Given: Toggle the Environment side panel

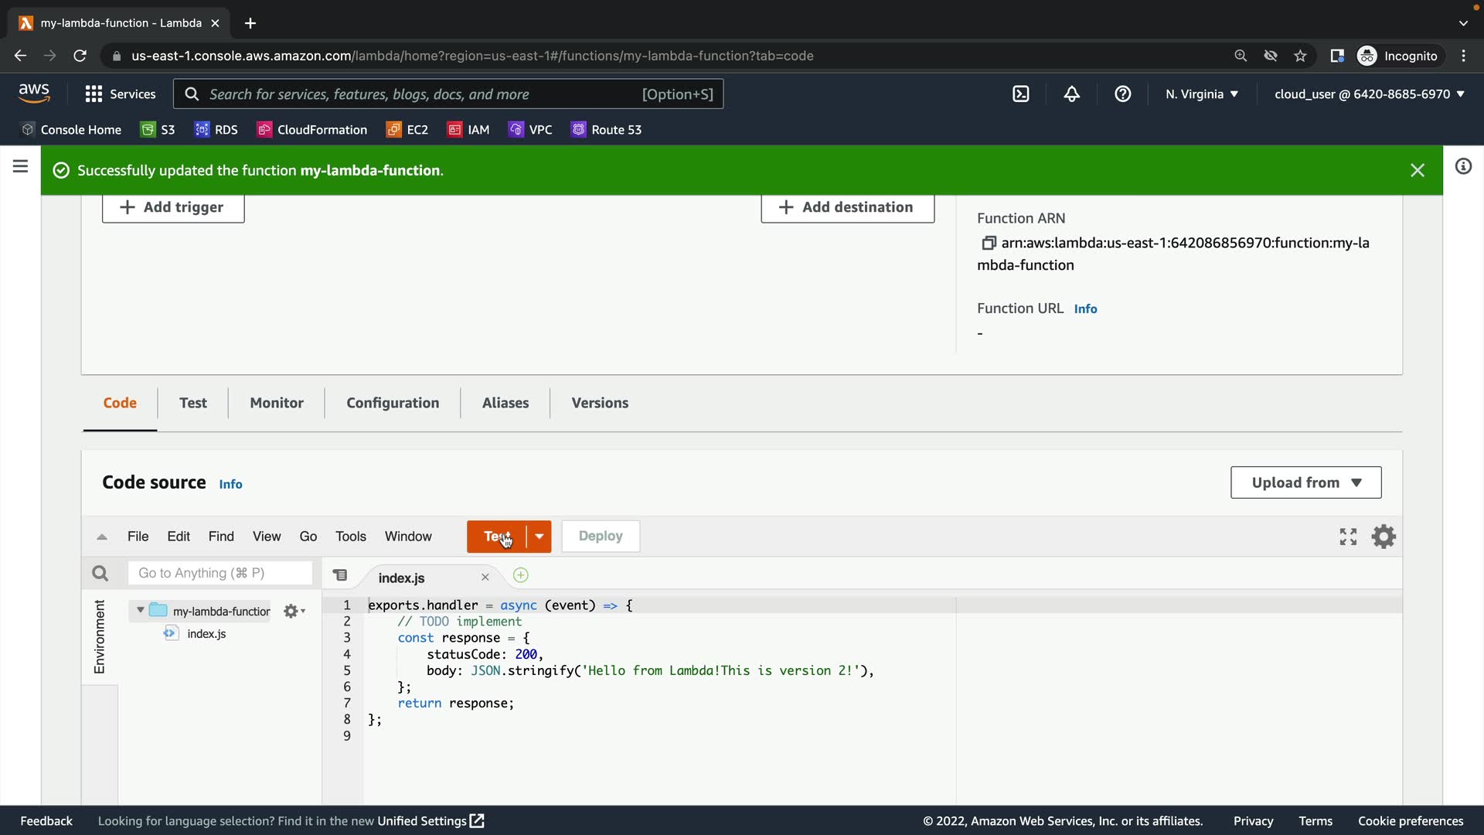Looking at the screenshot, I should [100, 636].
